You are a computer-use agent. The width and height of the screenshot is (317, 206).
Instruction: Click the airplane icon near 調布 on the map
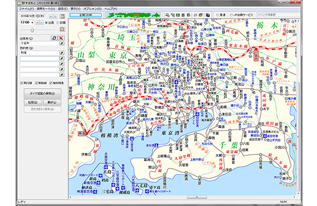point(176,82)
